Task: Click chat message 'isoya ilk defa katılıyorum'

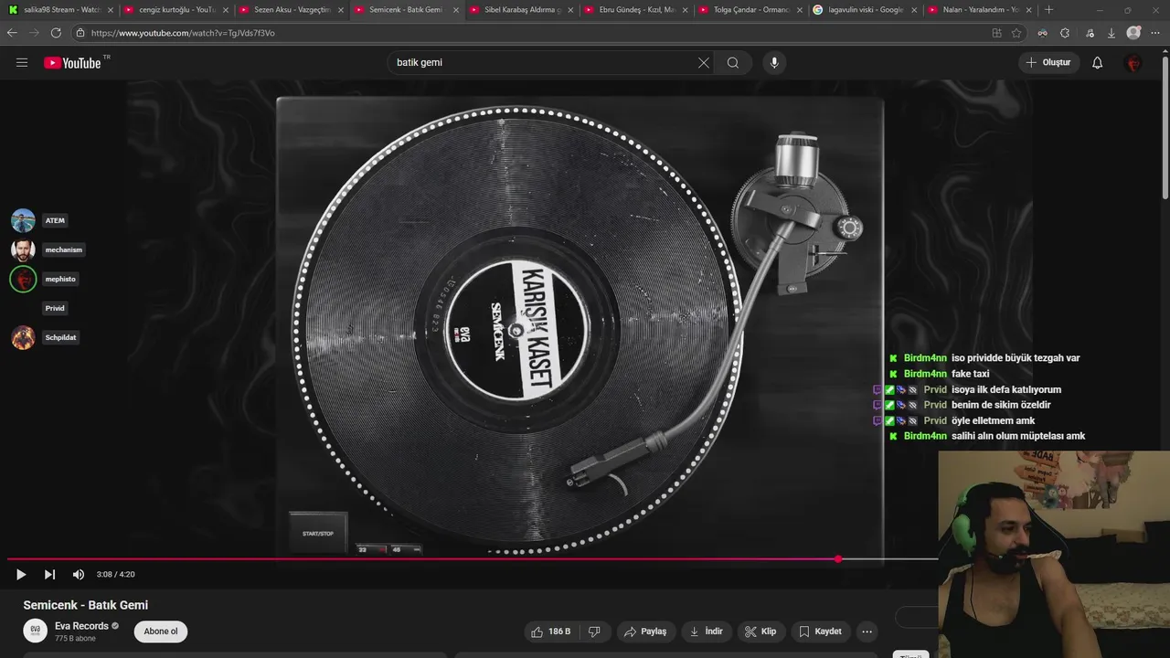Action: [x=1006, y=389]
